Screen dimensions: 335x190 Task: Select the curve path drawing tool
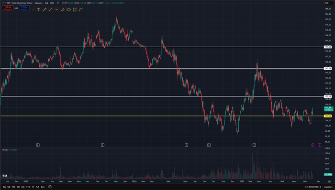pos(80,10)
